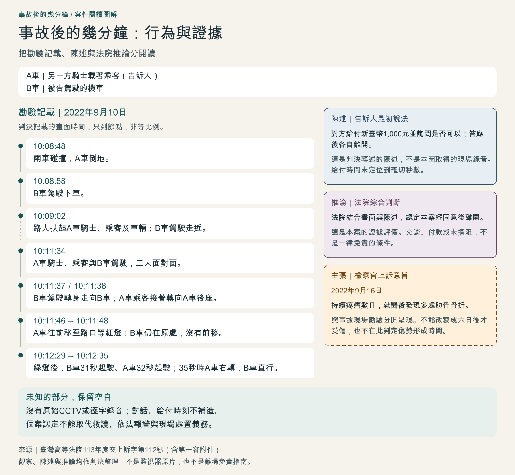
Task: Select the legend line B車｜被告駕駛的機車
Action: pos(65,88)
